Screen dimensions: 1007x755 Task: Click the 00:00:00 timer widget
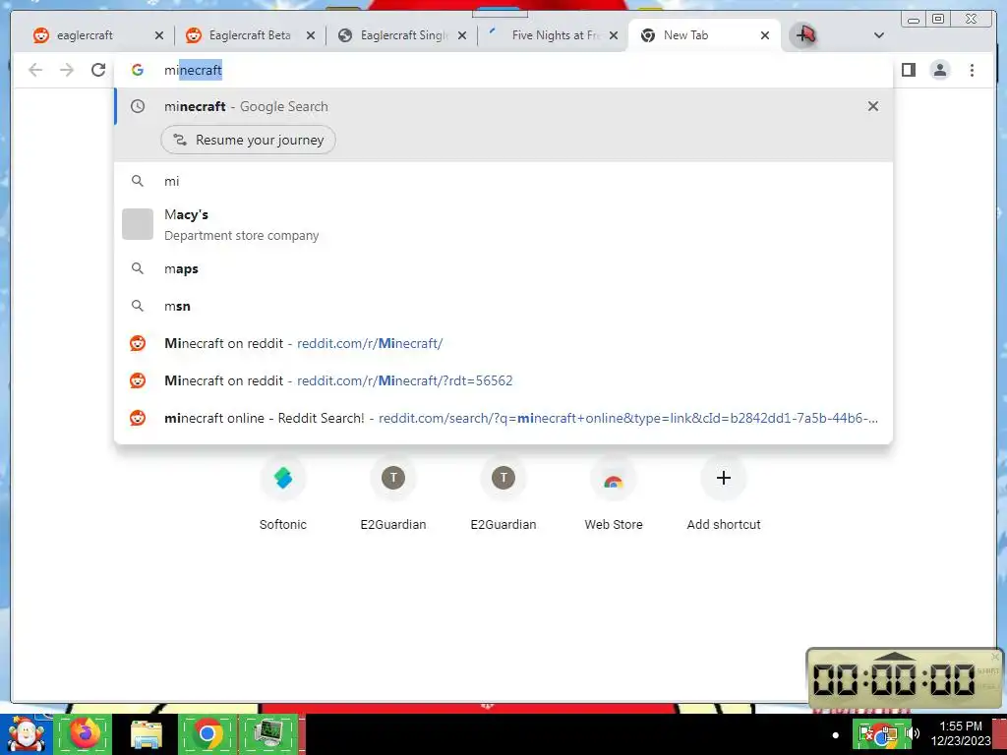(x=905, y=678)
